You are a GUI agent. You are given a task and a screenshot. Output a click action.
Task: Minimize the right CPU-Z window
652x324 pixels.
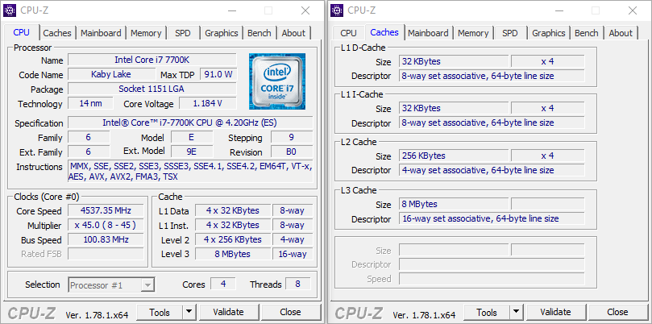coord(559,10)
